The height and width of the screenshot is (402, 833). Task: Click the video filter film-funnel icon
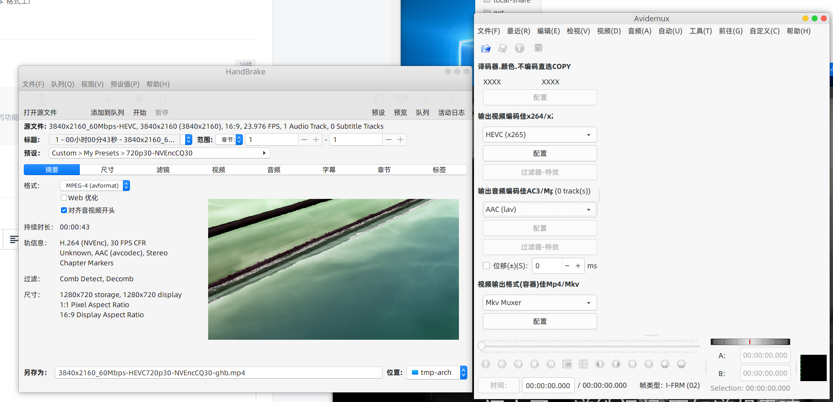(x=538, y=48)
